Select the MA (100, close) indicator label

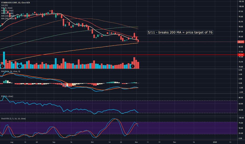(8, 16)
